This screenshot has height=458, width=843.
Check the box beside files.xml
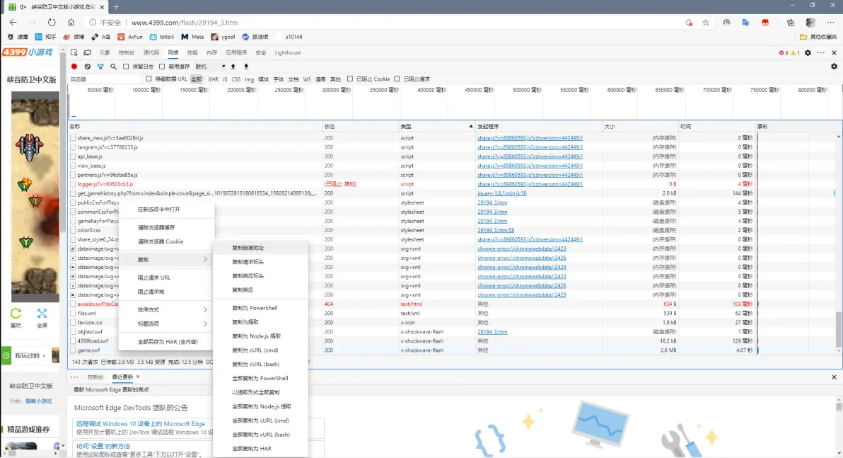point(73,313)
